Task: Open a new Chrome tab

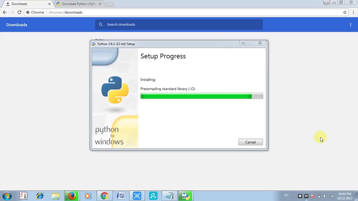Action: point(110,4)
